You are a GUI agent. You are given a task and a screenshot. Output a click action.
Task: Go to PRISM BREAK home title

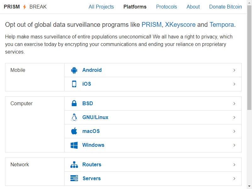[x=25, y=7]
